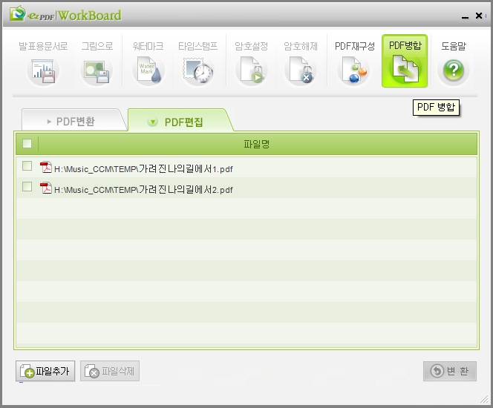Click the 파일추가 add file button
The height and width of the screenshot is (408, 493).
[45, 371]
